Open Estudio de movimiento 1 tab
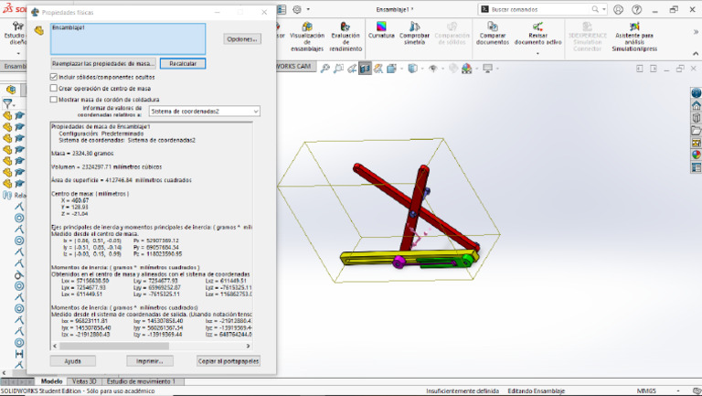 pyautogui.click(x=140, y=380)
